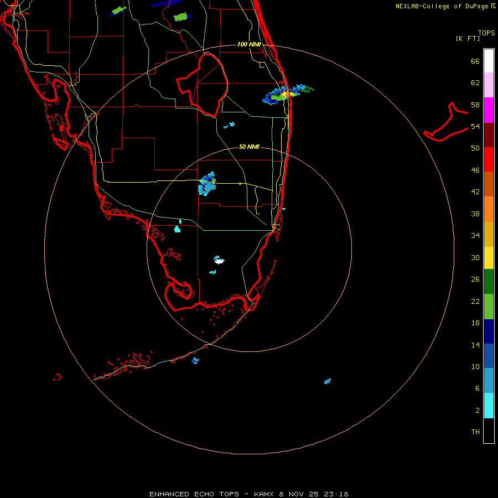
Task: Select the bright yellow color bar swatch
Action: (x=489, y=258)
